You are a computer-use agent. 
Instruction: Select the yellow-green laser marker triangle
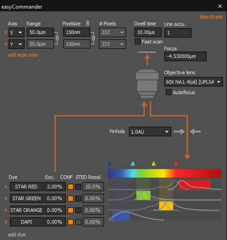coord(153,163)
